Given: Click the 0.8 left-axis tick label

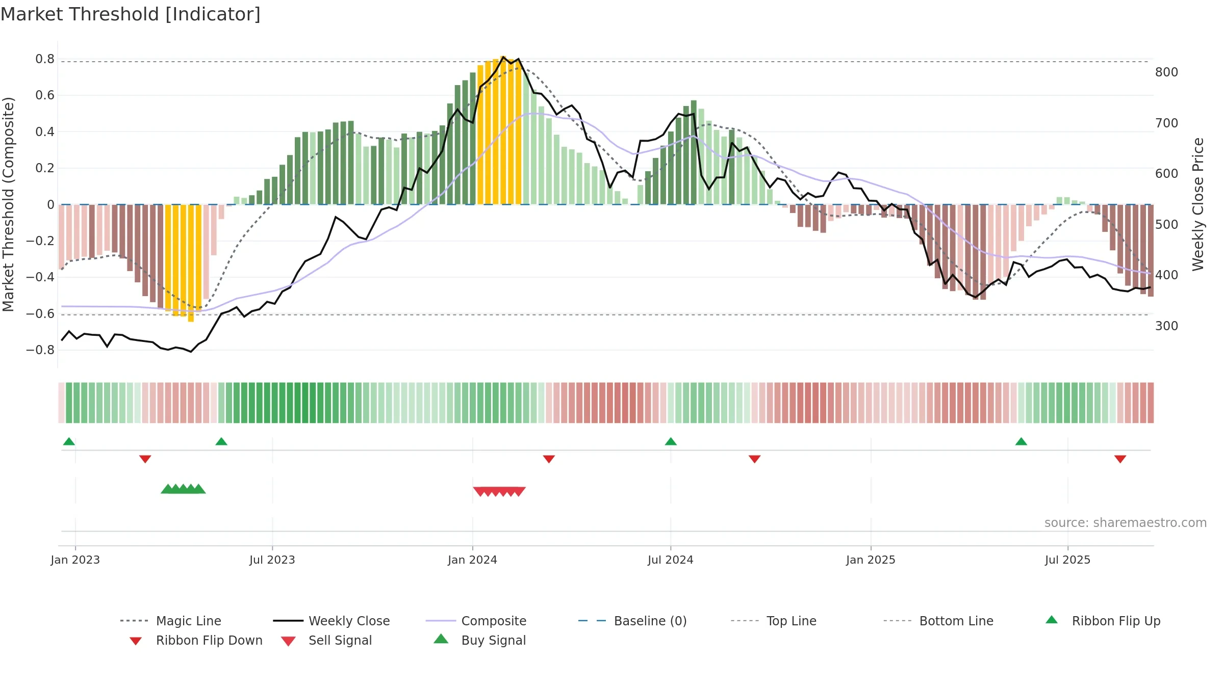Looking at the screenshot, I should click(45, 59).
